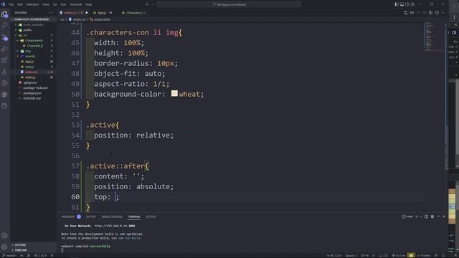Click the open changes editor icon
The width and height of the screenshot is (459, 258).
[405, 13]
